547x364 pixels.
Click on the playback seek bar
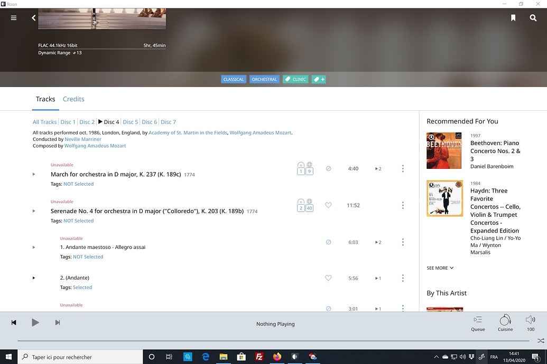point(273,341)
